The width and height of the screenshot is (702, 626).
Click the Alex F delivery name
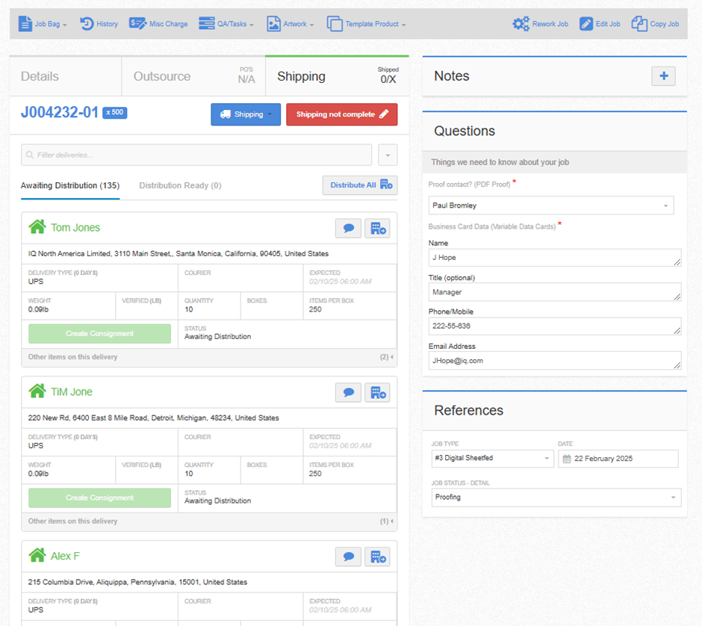[65, 556]
